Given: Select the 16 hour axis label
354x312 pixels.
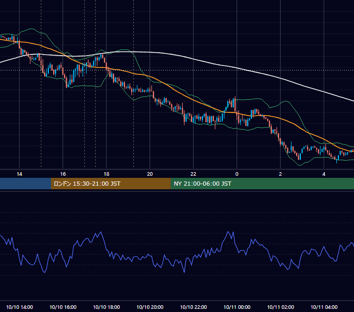Looking at the screenshot, I should click(63, 174).
